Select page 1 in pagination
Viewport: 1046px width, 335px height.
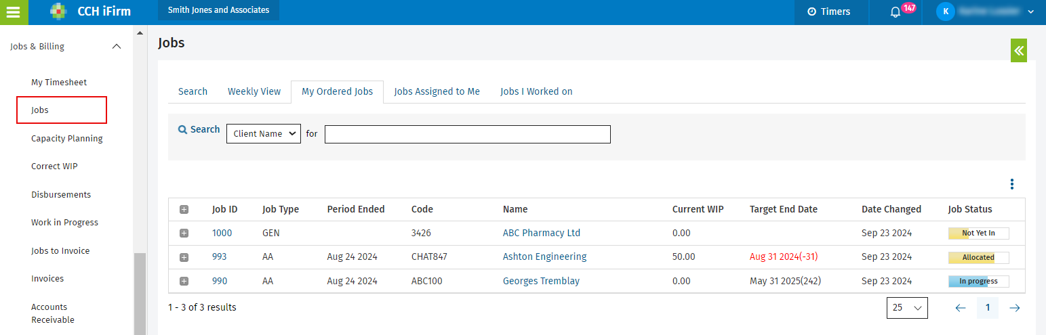[x=988, y=308]
